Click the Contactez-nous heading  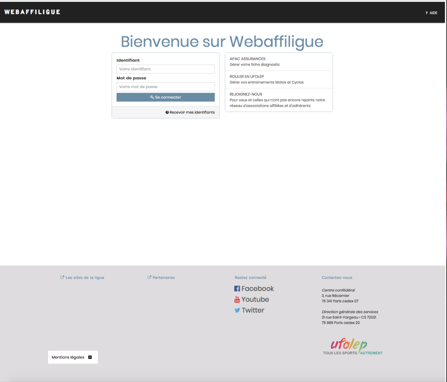pyautogui.click(x=337, y=277)
